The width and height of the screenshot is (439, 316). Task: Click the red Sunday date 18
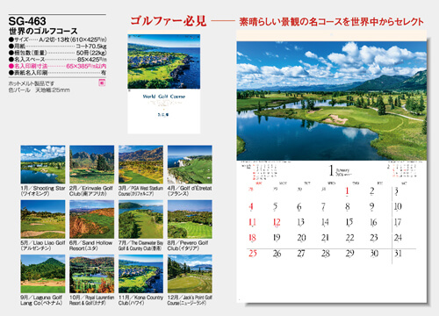[252, 238]
